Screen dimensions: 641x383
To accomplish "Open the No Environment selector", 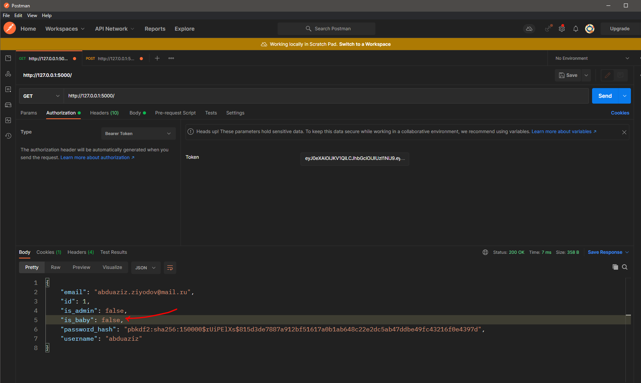I will [x=592, y=58].
